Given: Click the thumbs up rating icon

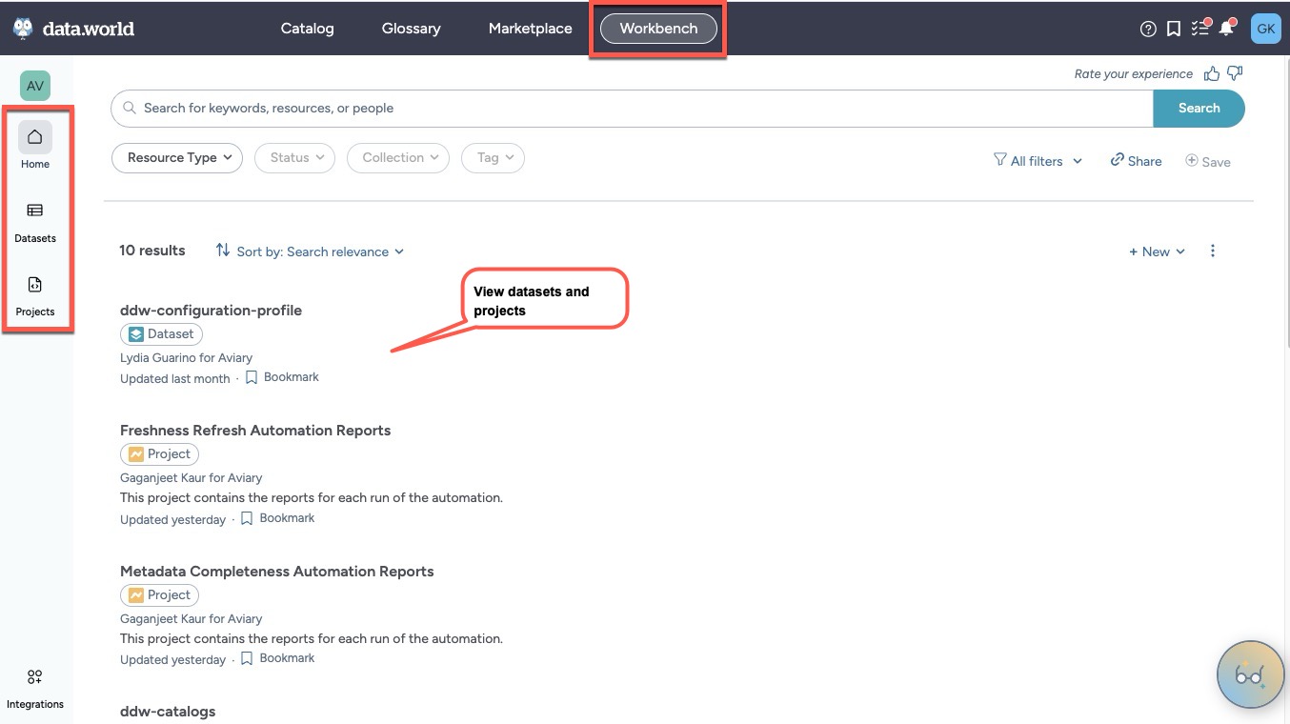Looking at the screenshot, I should coord(1212,73).
